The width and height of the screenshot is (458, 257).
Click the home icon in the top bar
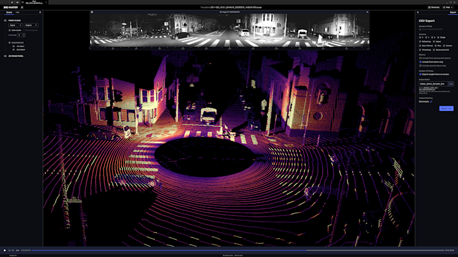coord(12,2)
